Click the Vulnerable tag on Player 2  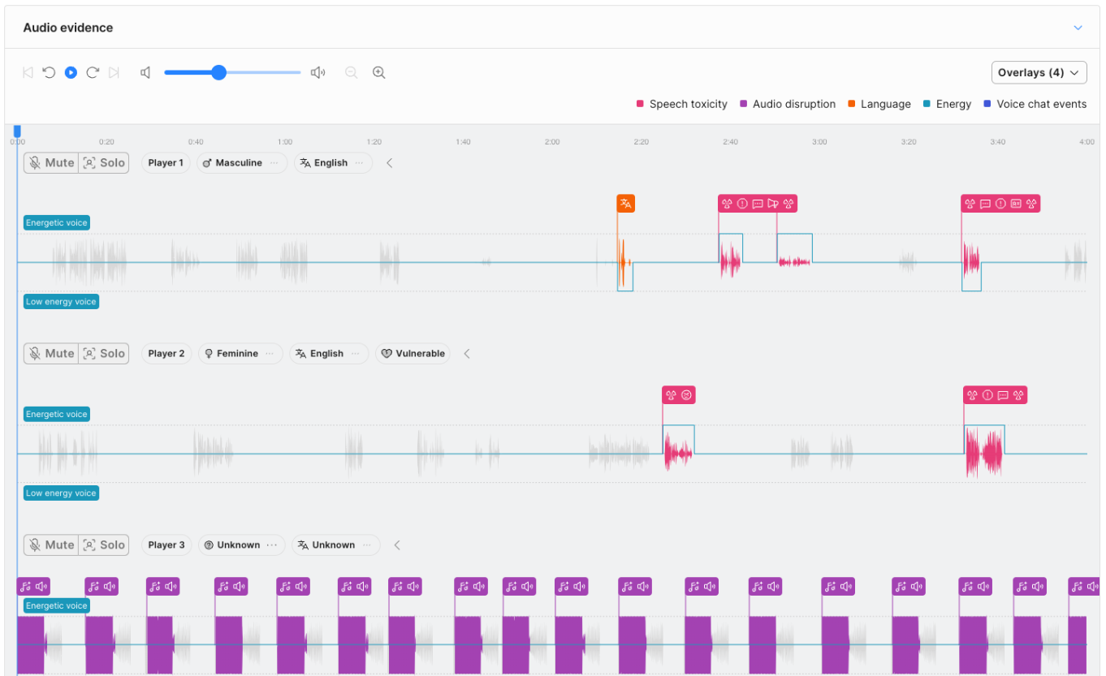point(413,354)
